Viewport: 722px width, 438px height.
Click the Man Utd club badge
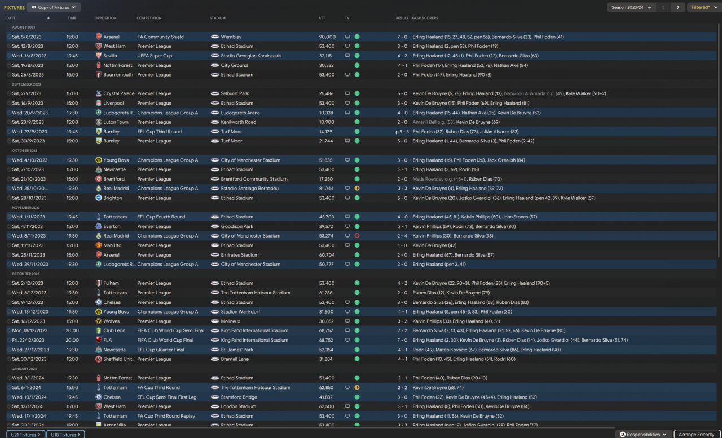99,245
